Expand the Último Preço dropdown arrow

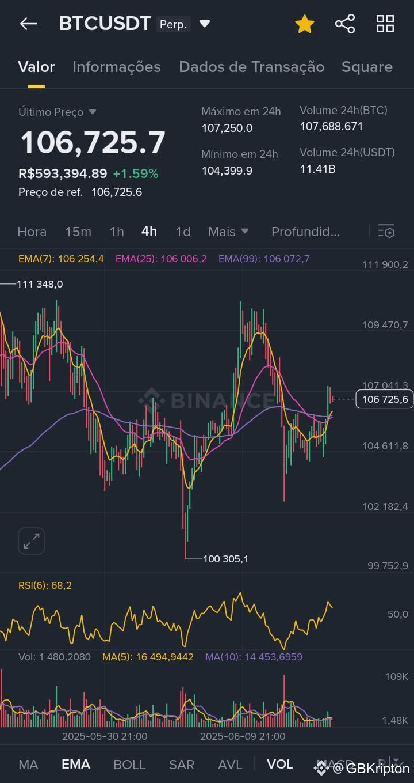93,112
